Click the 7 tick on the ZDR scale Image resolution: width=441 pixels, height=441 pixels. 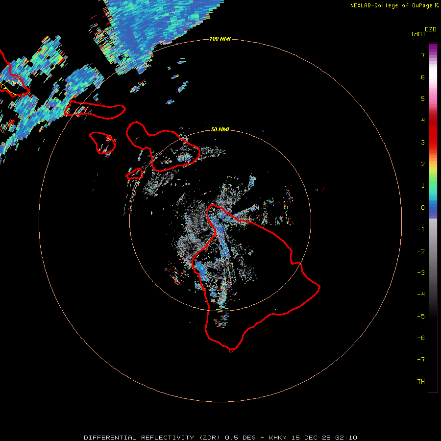(423, 55)
